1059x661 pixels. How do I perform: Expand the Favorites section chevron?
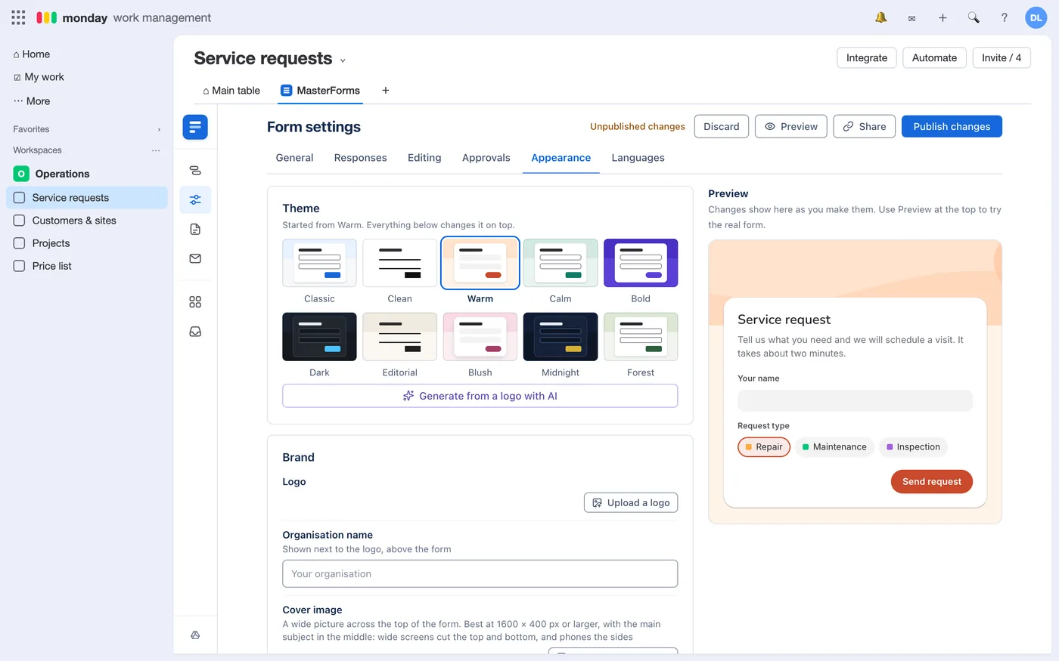(159, 130)
